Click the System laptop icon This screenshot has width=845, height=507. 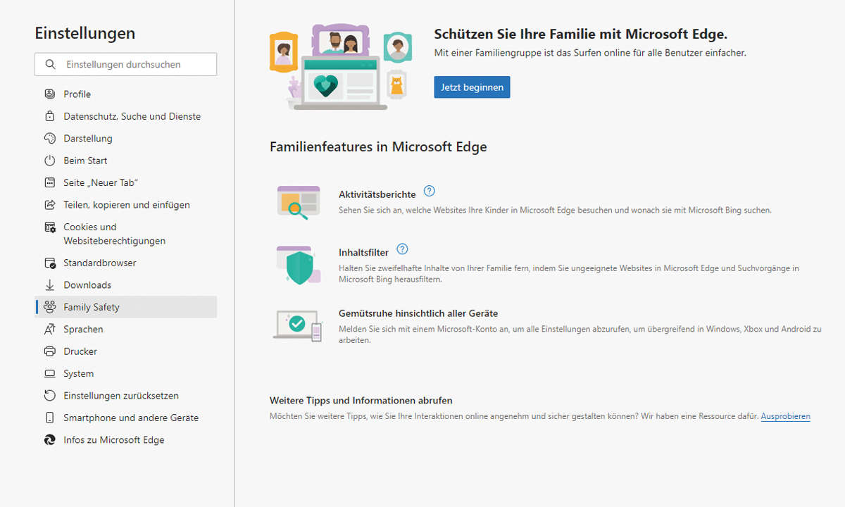tap(49, 373)
